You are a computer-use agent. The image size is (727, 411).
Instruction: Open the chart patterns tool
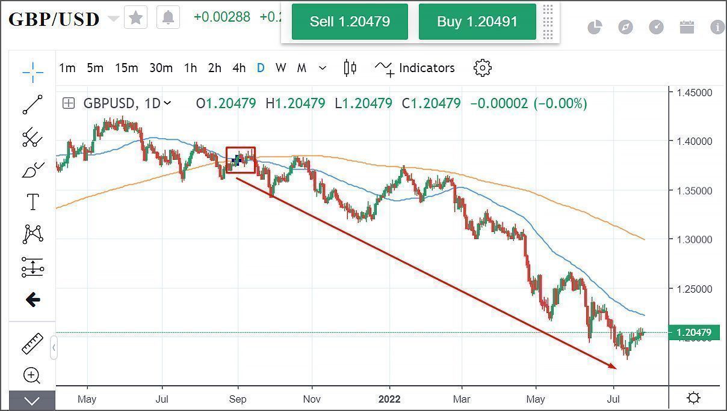pos(32,234)
